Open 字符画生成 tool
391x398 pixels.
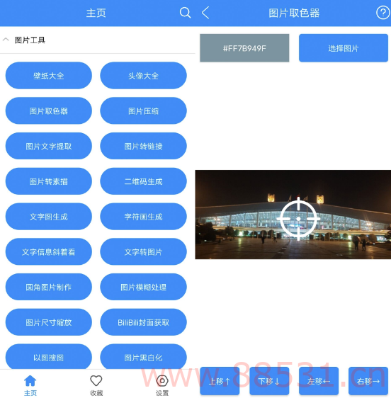pyautogui.click(x=143, y=217)
